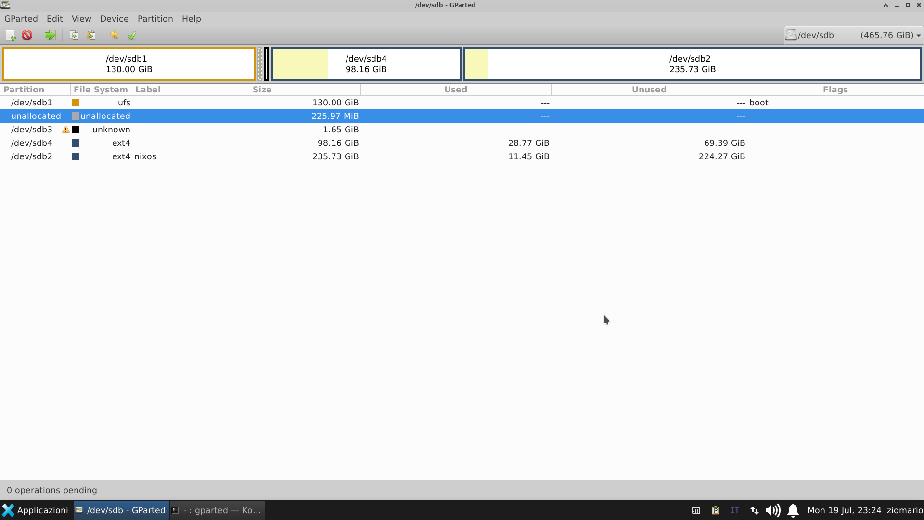Switch to the gparted Konsole taskbar window
Viewport: 924px width, 520px height.
click(x=217, y=510)
